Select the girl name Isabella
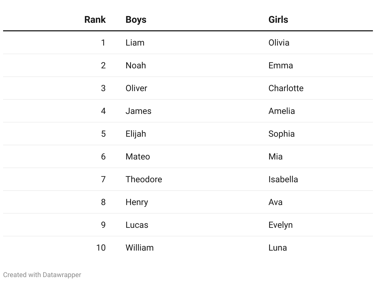This screenshot has width=376, height=282. click(x=283, y=179)
